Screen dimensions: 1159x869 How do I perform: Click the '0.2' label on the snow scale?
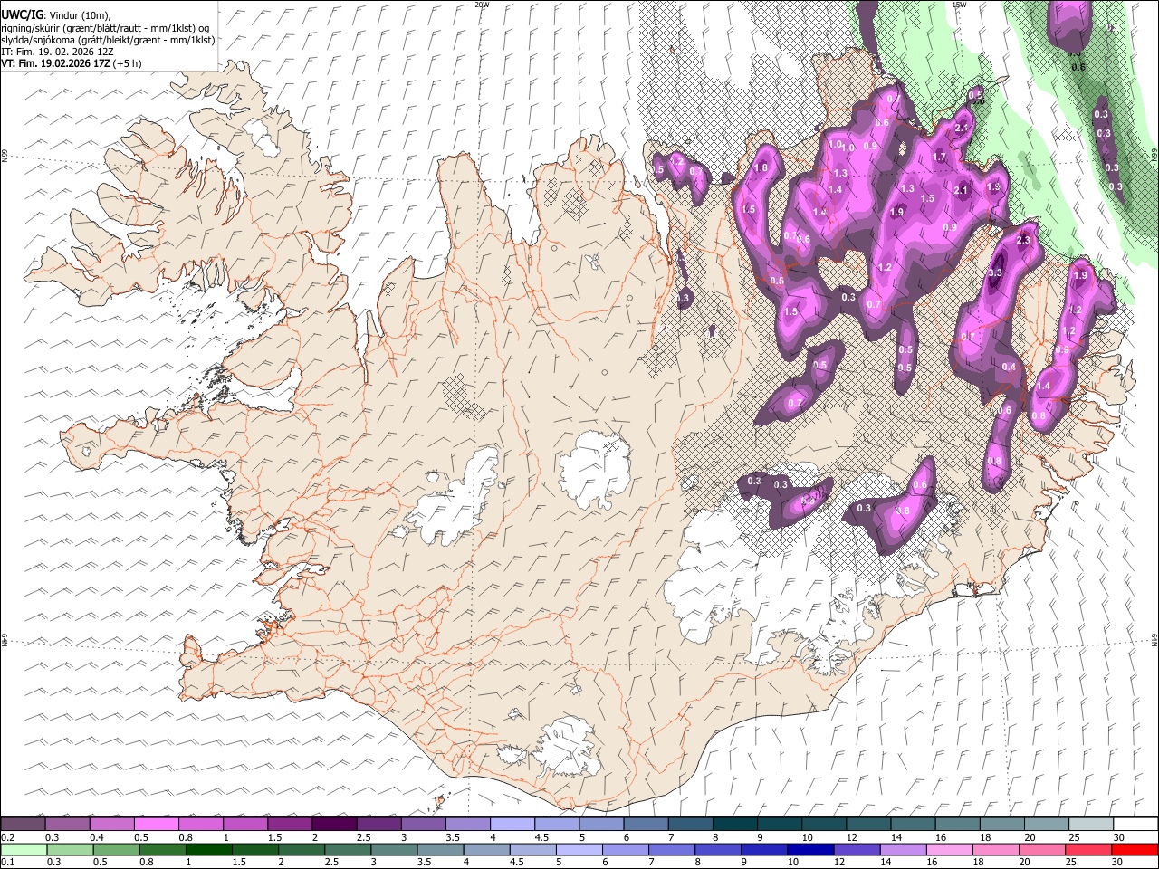pos(8,837)
